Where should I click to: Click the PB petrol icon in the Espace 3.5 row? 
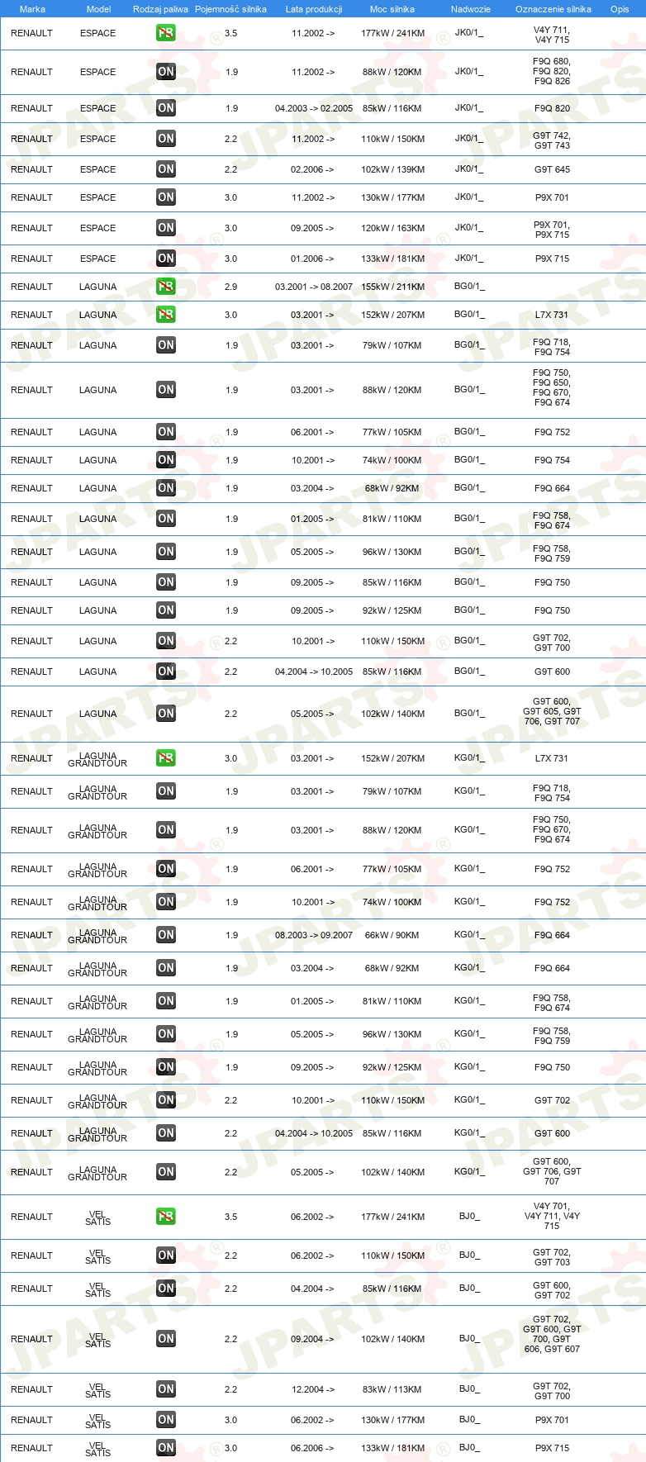click(x=166, y=33)
